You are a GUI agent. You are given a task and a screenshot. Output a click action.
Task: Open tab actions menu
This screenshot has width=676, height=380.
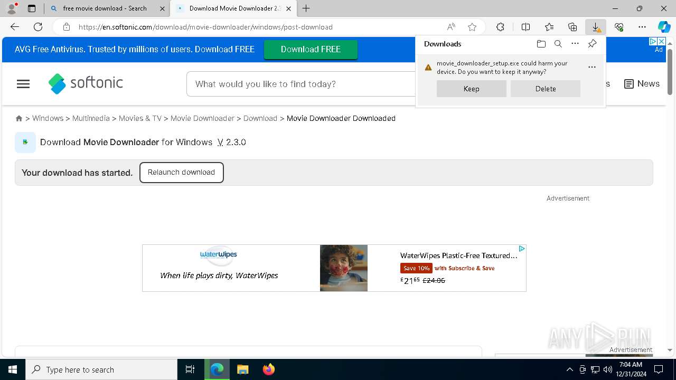(32, 8)
